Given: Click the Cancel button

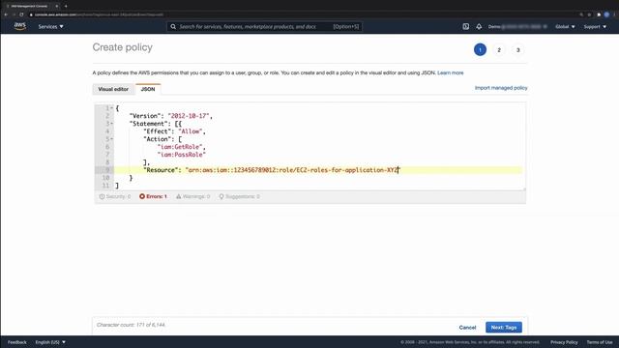Looking at the screenshot, I should [x=467, y=328].
